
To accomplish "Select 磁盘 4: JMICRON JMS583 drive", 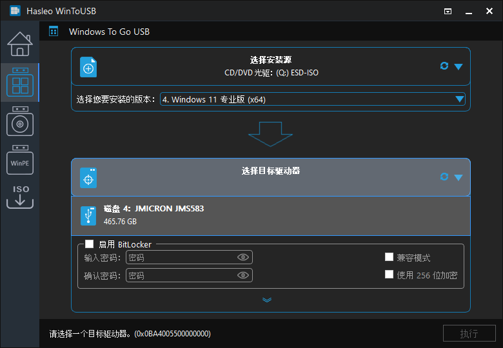I will pyautogui.click(x=271, y=216).
